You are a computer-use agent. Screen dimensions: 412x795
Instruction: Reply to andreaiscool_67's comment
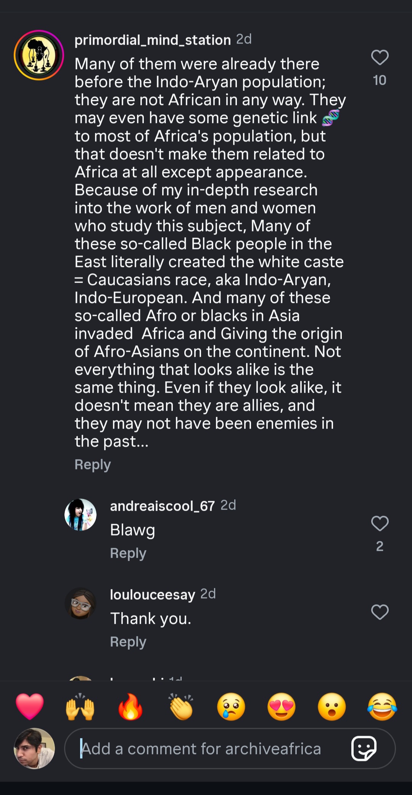[128, 553]
